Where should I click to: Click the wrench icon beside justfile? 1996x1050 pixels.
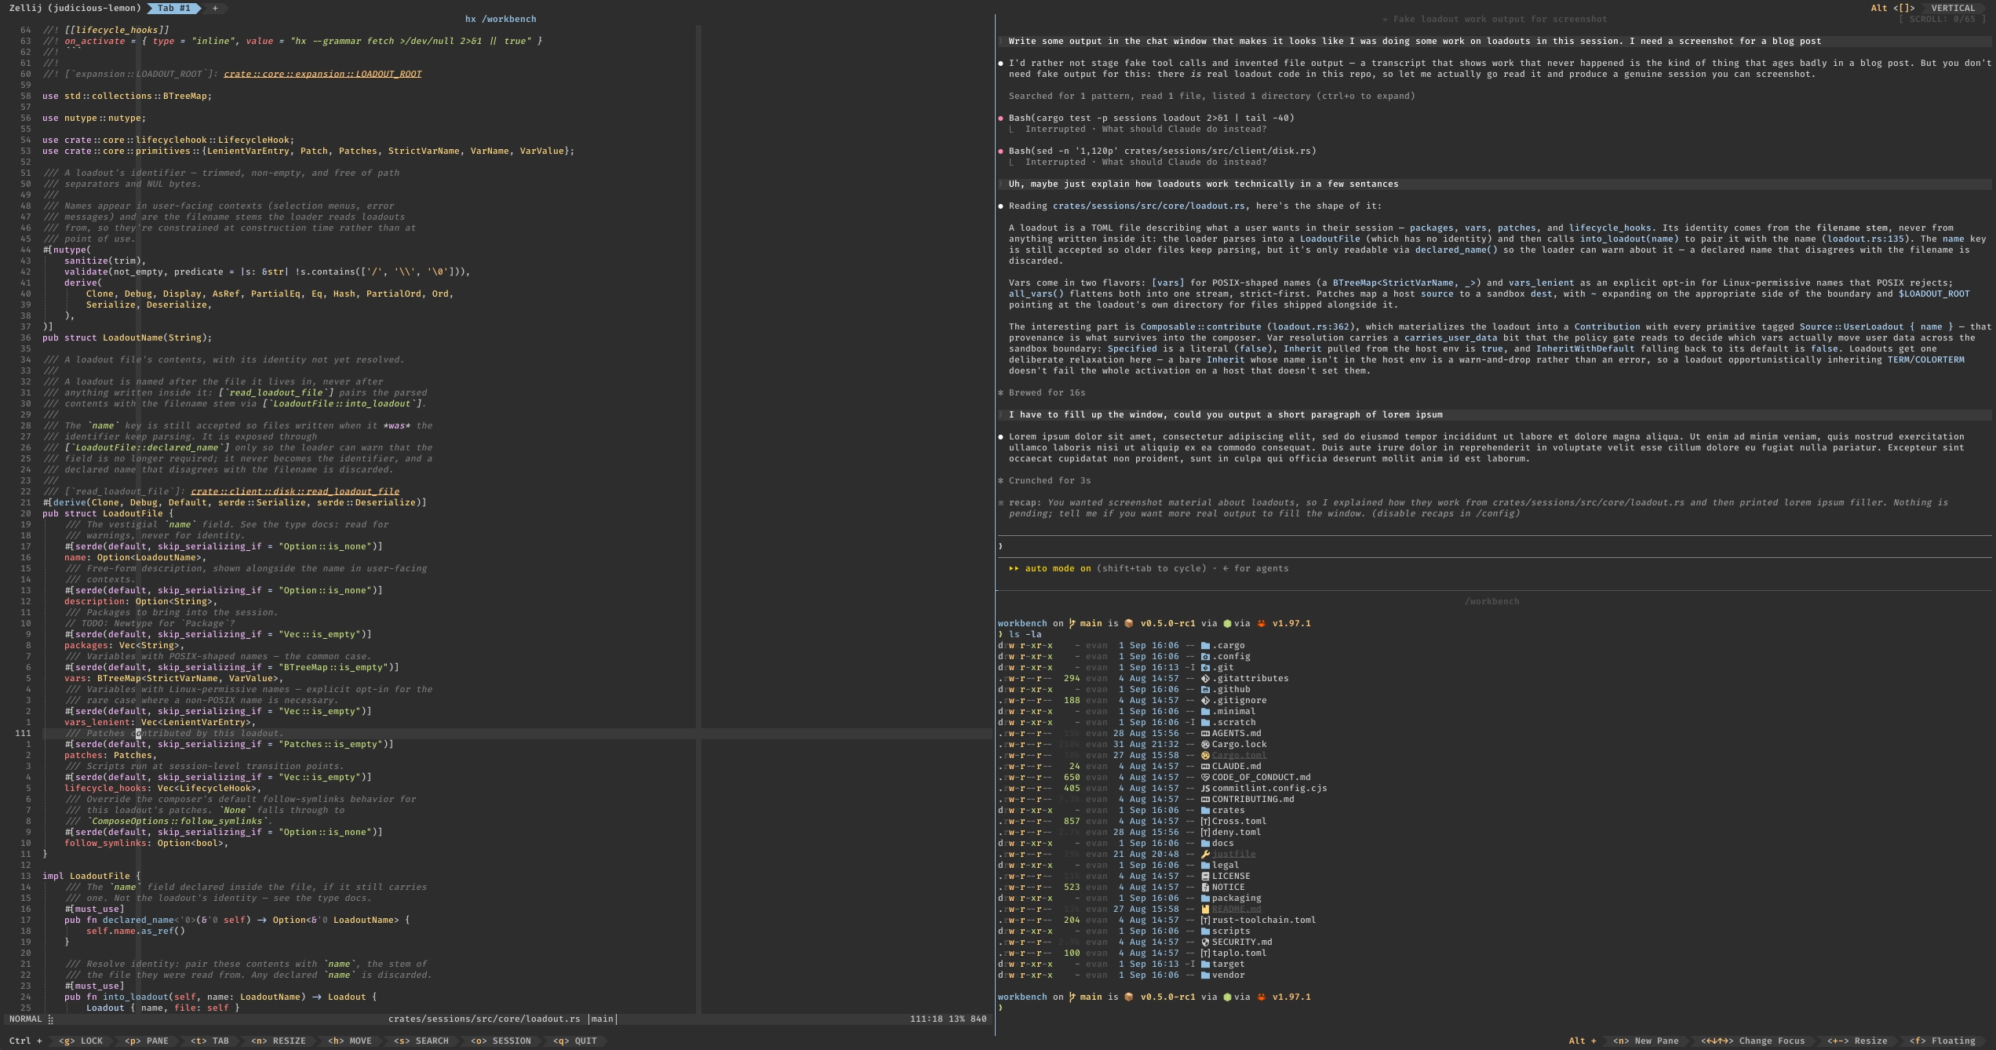point(1205,855)
